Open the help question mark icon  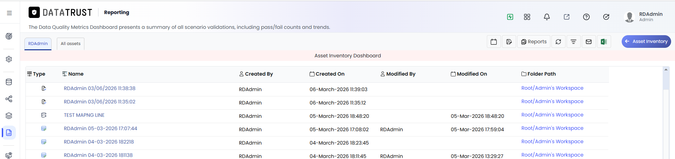pos(586,17)
